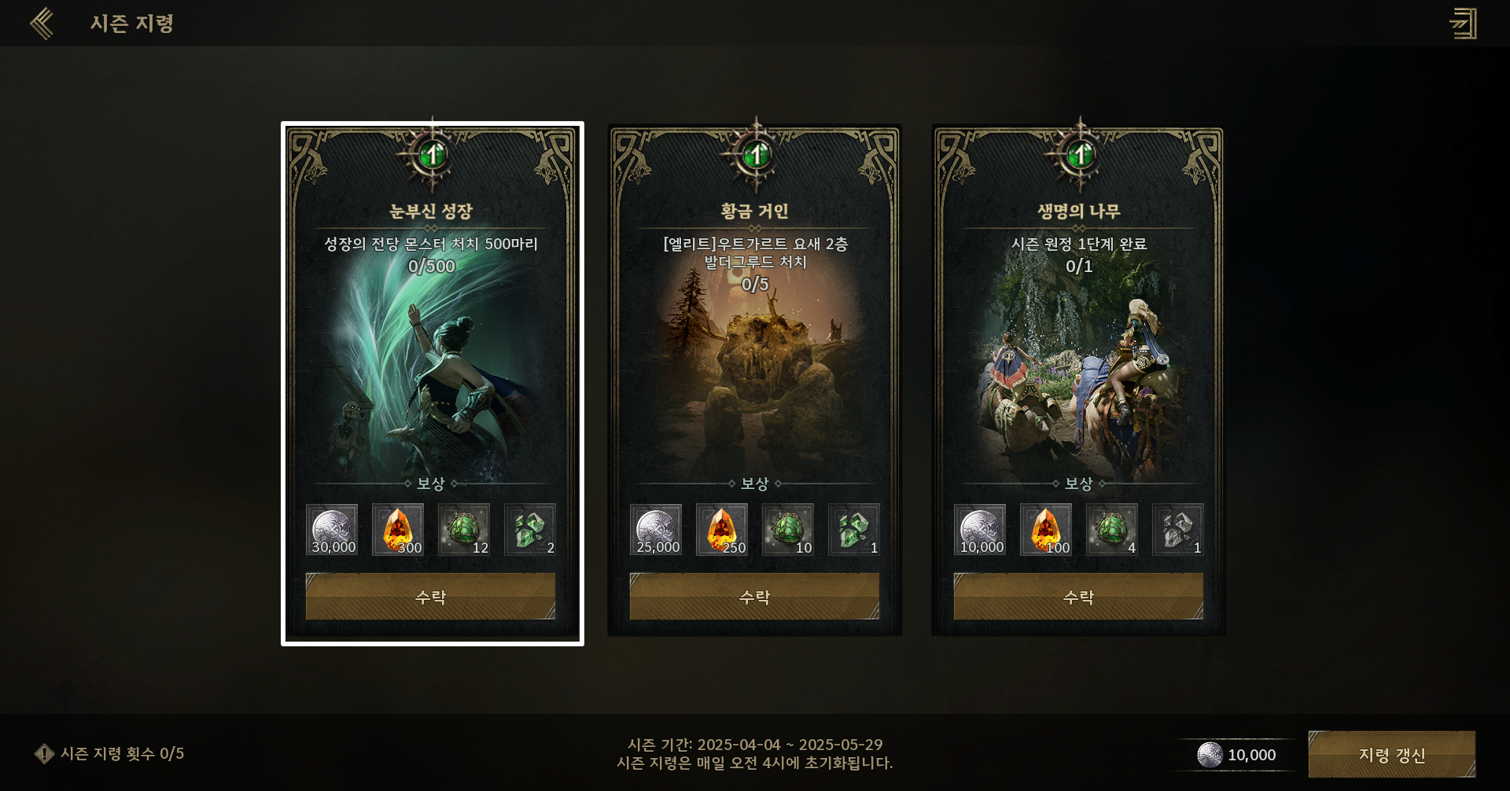The image size is (1510, 791).
Task: Go back using the top-left arrow icon
Action: click(42, 24)
